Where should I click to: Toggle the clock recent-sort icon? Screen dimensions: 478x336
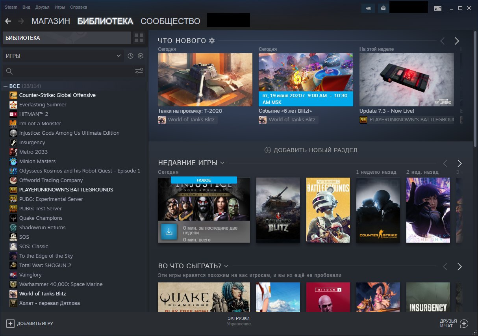(x=131, y=56)
